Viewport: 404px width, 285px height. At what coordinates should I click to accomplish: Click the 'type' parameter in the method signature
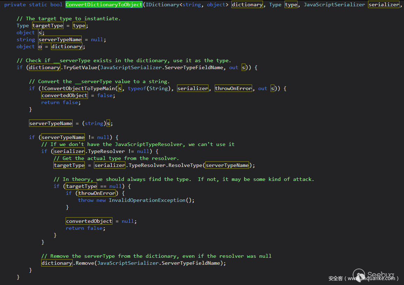click(291, 5)
